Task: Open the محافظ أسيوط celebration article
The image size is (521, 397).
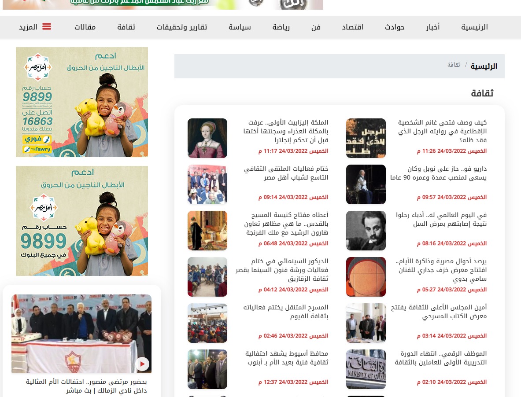Action: tap(287, 358)
